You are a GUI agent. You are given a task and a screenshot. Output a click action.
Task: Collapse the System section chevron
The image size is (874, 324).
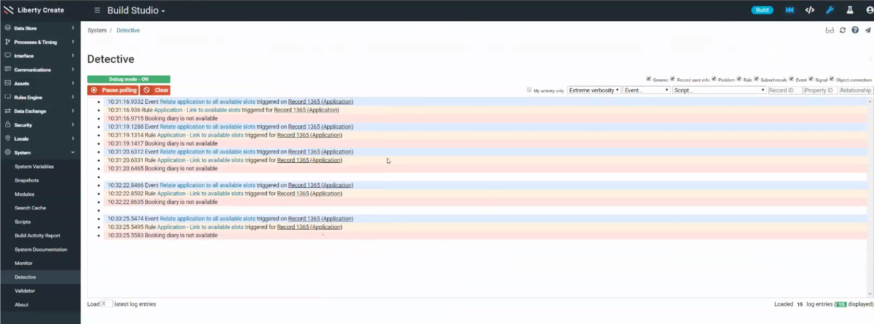click(x=73, y=152)
